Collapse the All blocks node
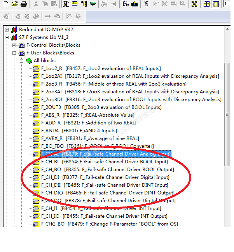The image size is (234, 252). pyautogui.click(x=21, y=61)
